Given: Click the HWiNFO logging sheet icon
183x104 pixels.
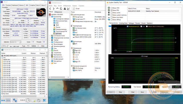Looking at the screenshot, I should pos(33,100).
